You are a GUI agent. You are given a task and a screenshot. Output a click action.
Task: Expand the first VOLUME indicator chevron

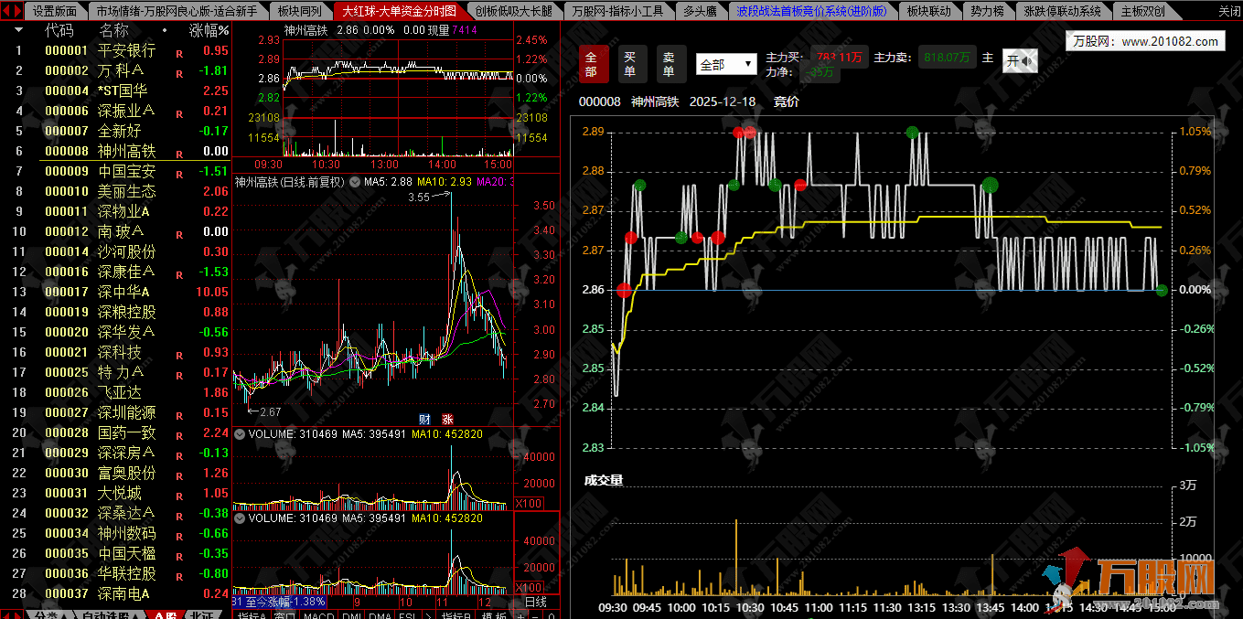(x=240, y=434)
